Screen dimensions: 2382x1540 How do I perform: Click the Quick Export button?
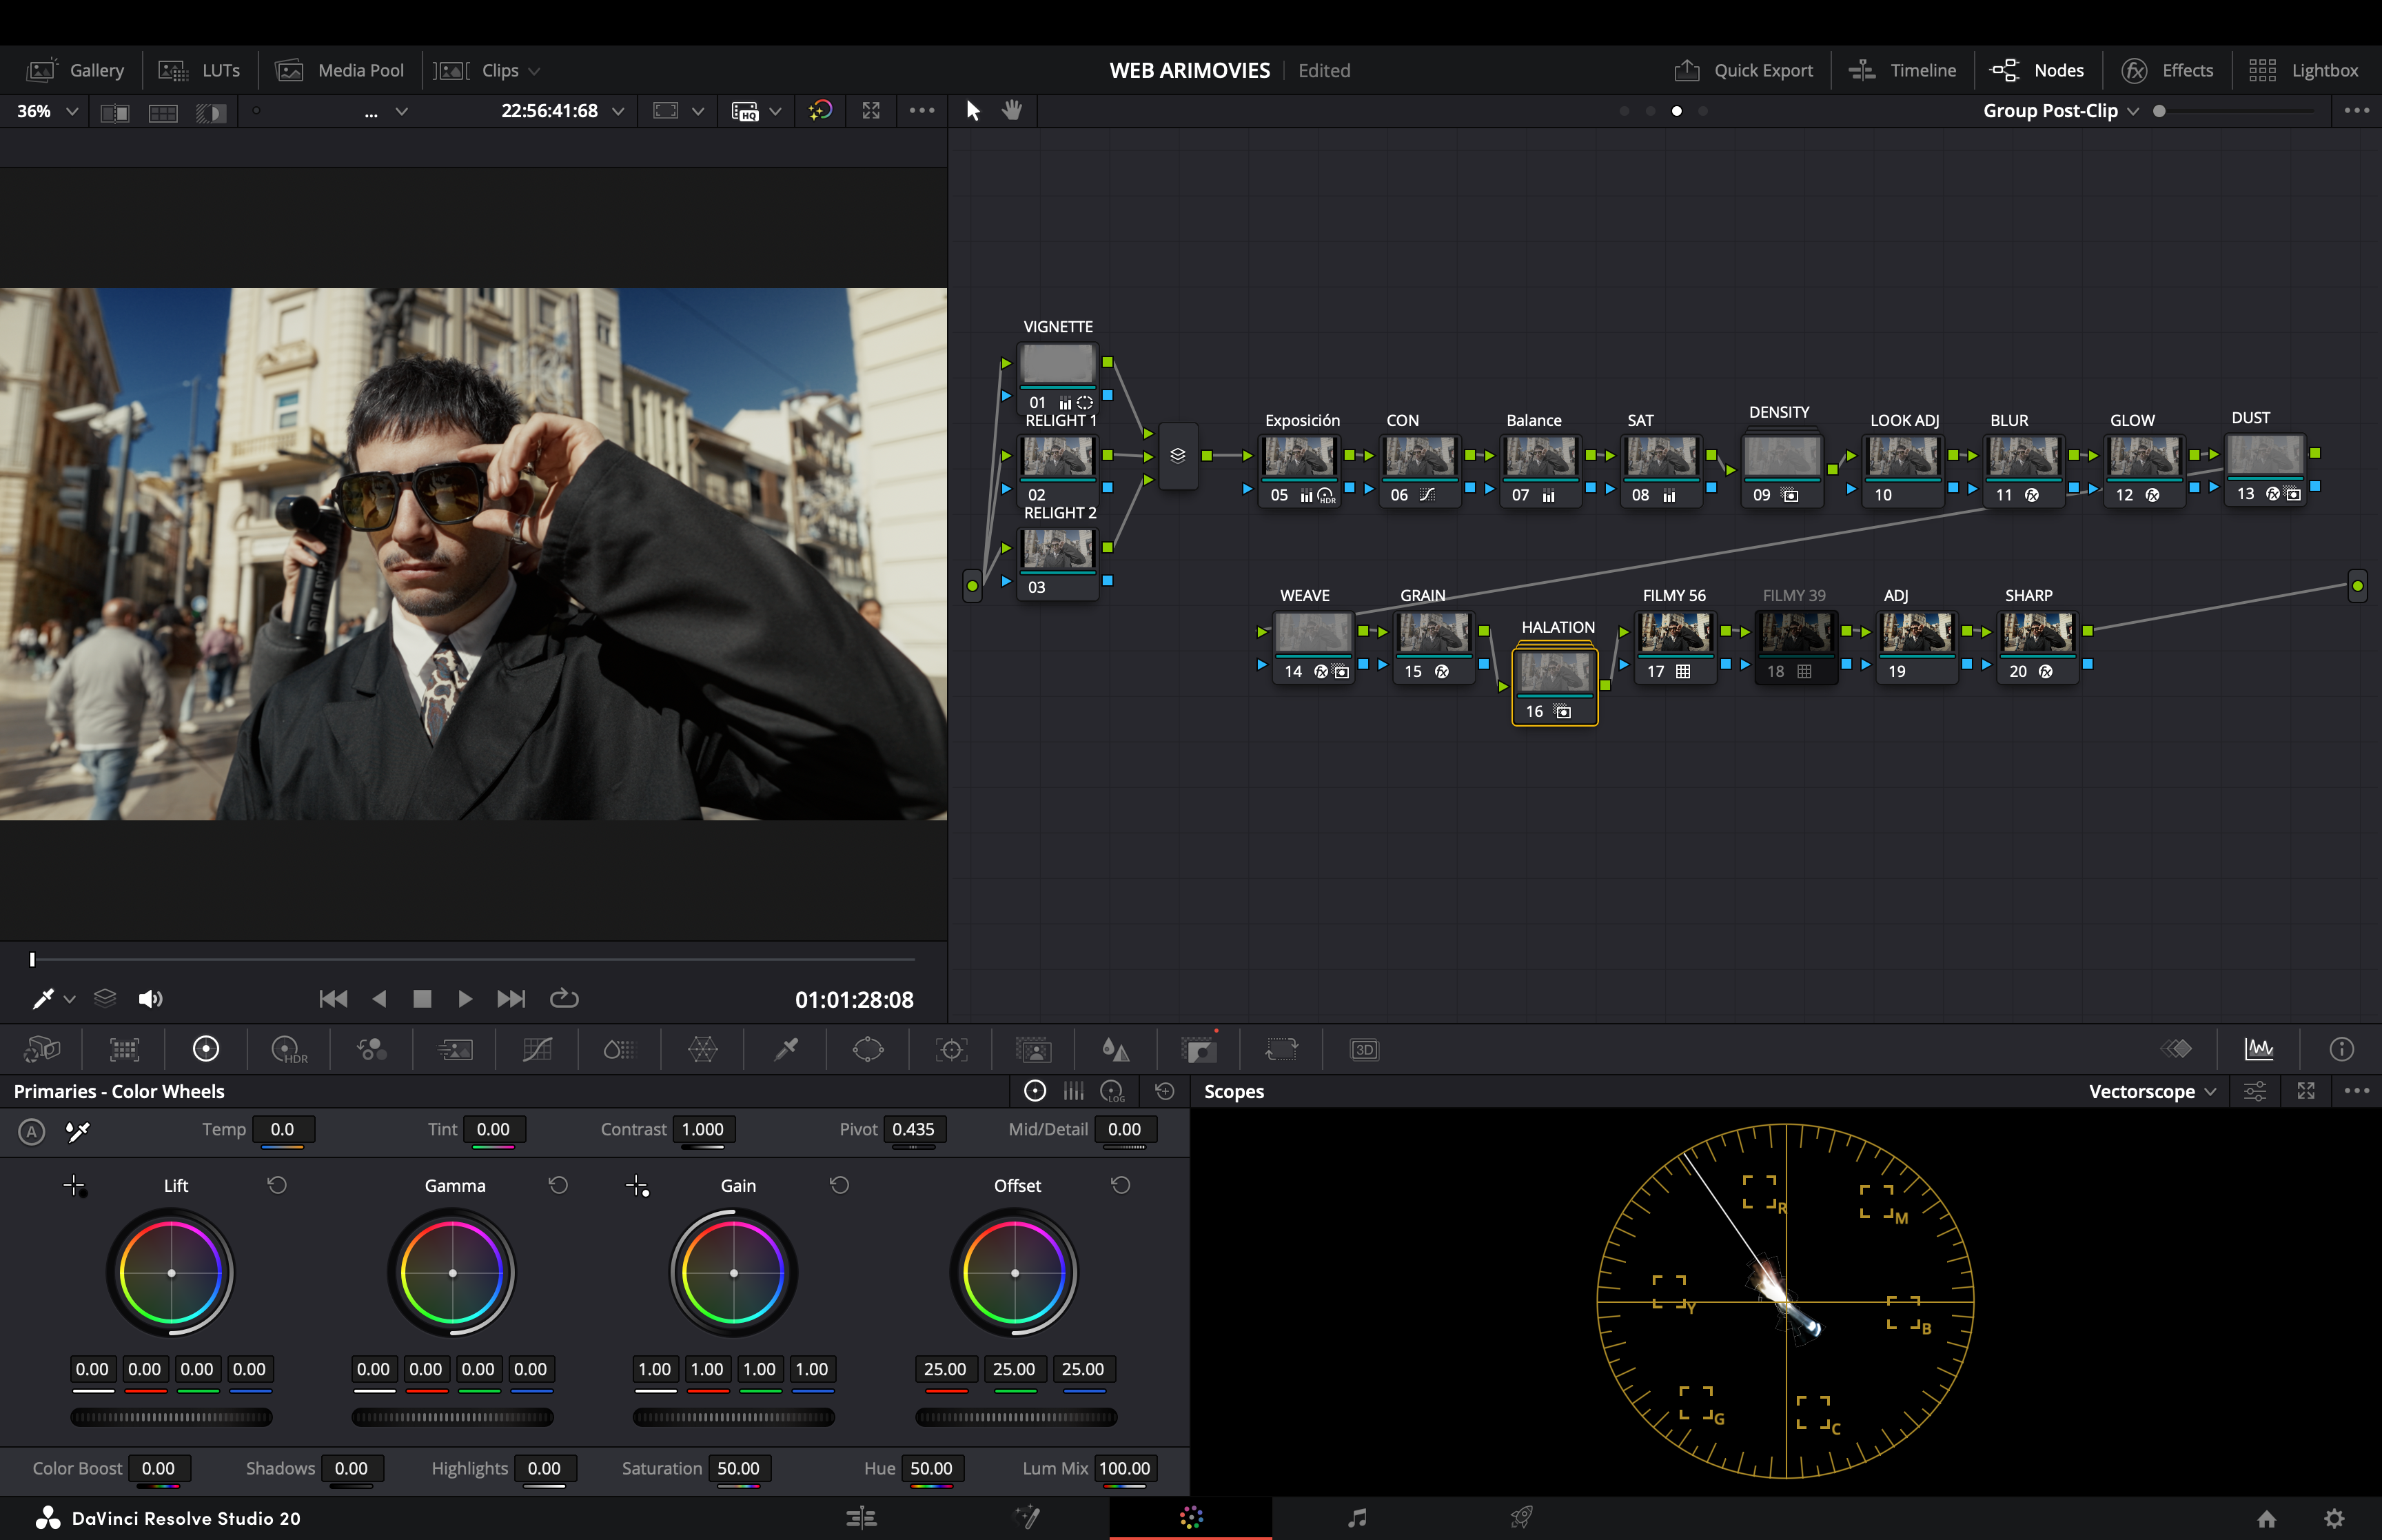(x=1743, y=70)
